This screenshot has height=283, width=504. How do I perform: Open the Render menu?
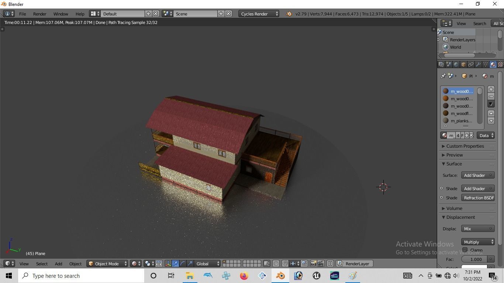pyautogui.click(x=39, y=14)
